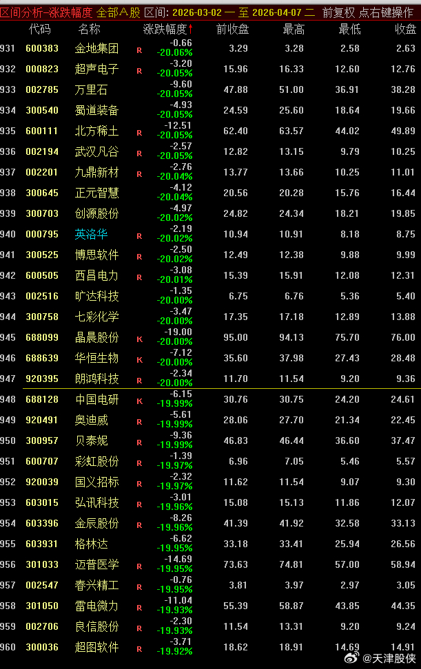Click the R marker next to 西昌电力
The image size is (421, 669).
click(139, 277)
